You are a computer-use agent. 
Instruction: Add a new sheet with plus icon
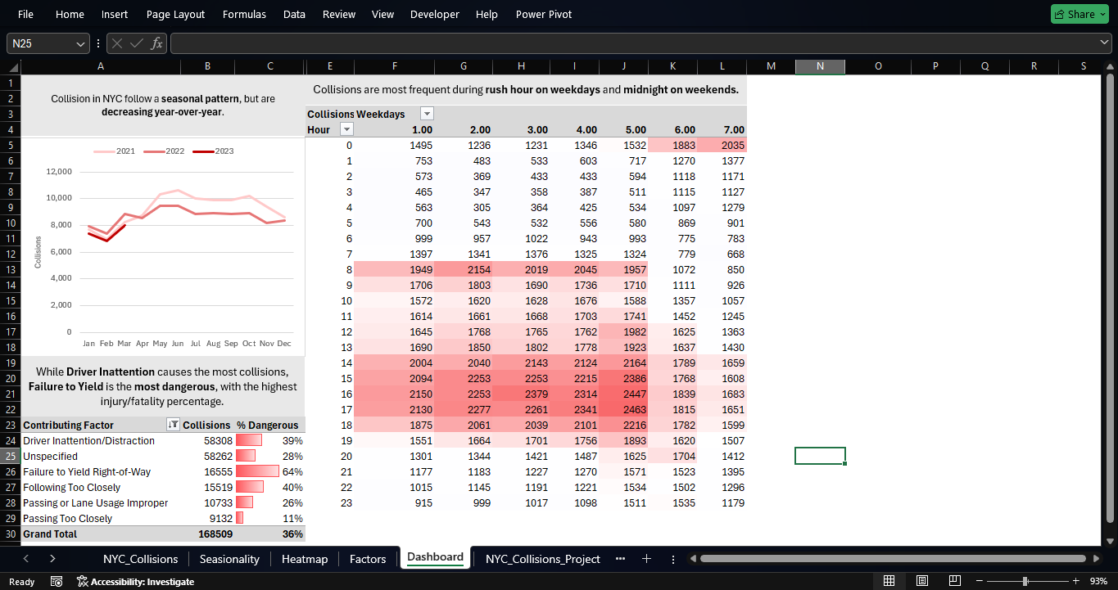pyautogui.click(x=646, y=559)
